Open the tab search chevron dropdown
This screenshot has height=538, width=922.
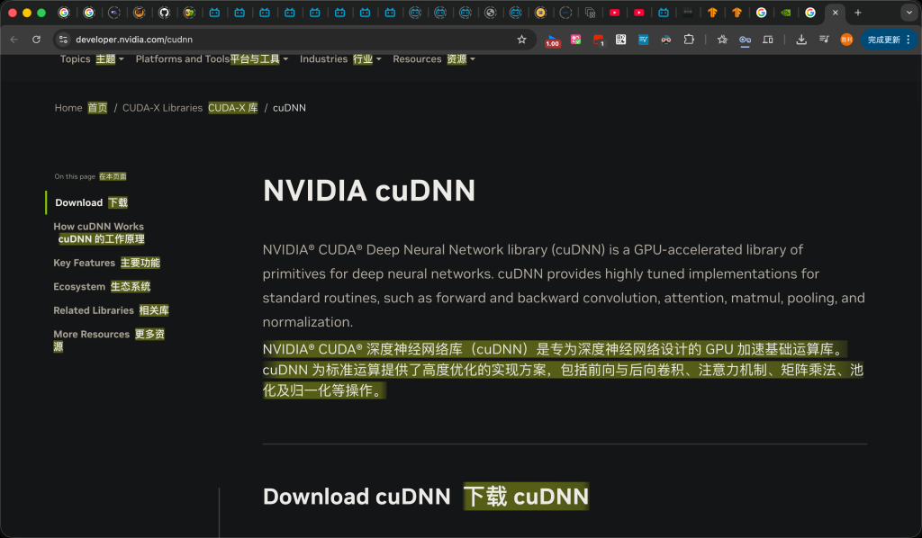tap(909, 13)
